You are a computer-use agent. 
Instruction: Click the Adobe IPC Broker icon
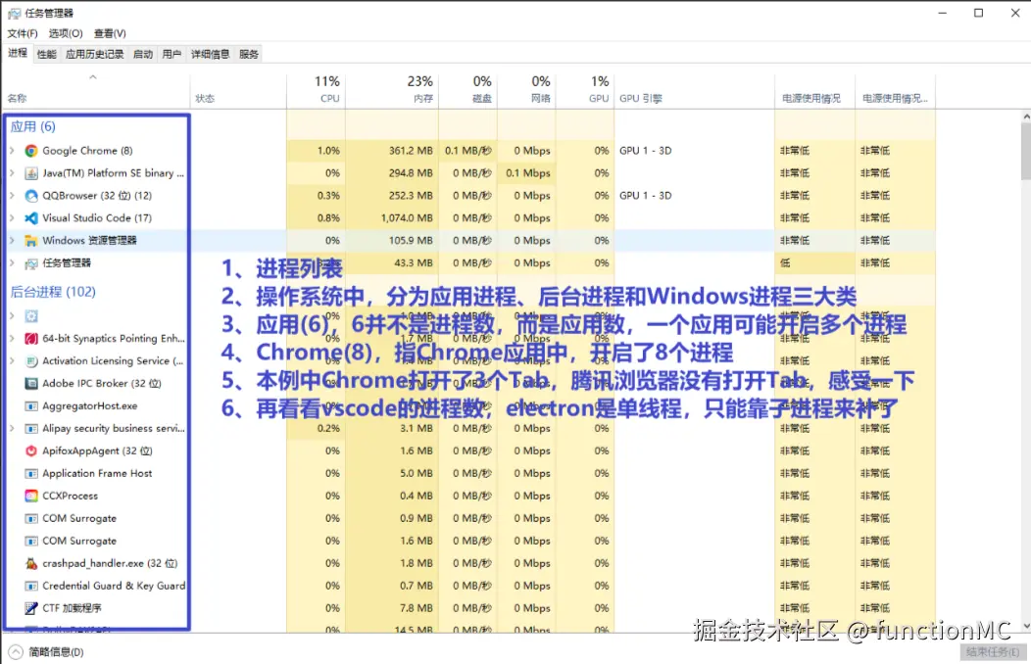click(x=31, y=384)
